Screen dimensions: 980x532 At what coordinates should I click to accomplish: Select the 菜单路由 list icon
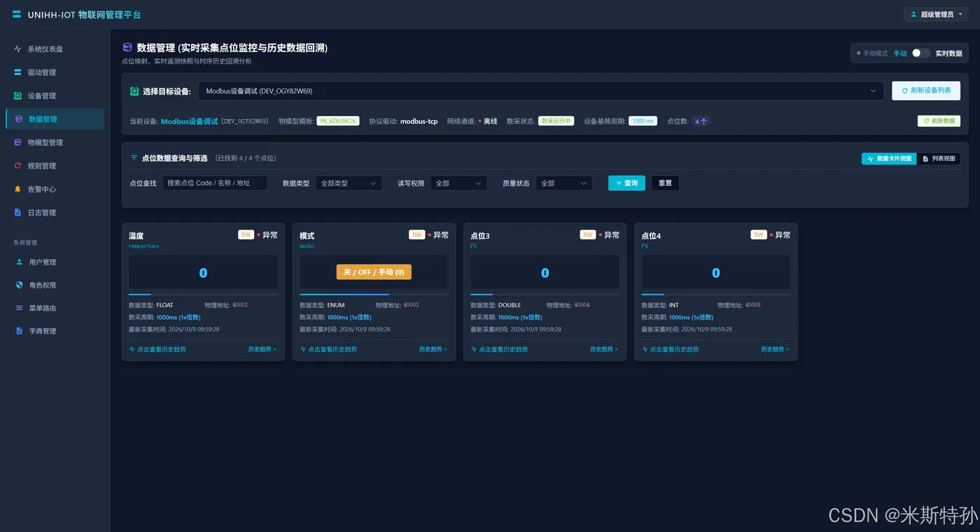coord(19,308)
